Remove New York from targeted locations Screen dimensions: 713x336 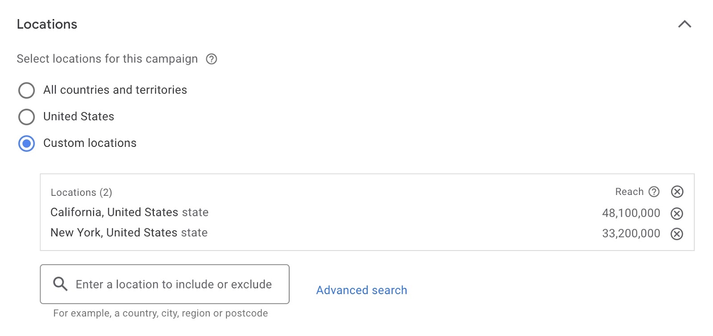pyautogui.click(x=676, y=234)
